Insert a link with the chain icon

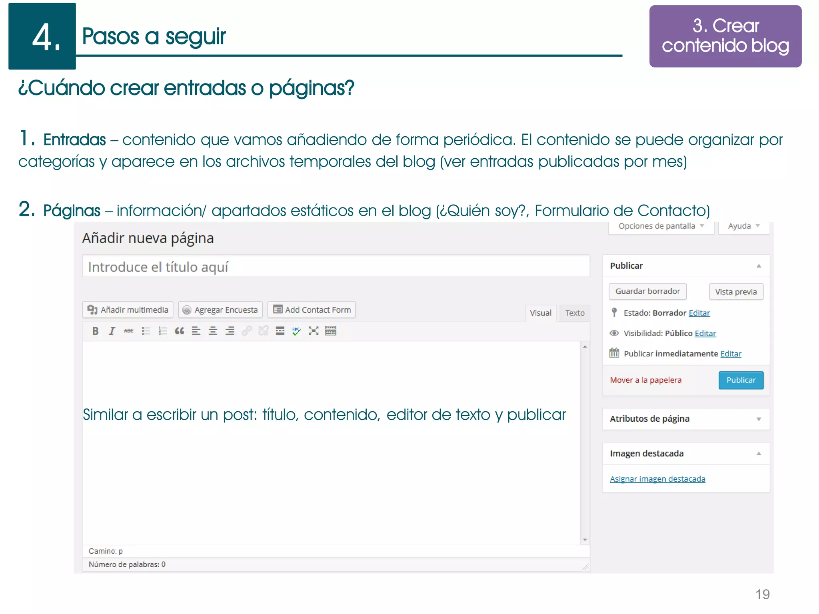(246, 331)
